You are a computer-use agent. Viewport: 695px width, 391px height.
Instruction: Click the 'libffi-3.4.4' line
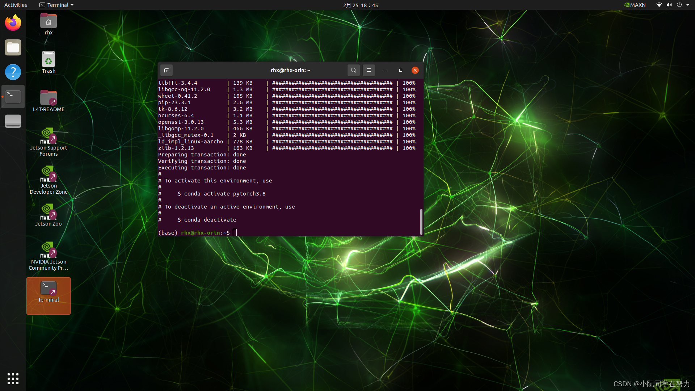coord(287,83)
